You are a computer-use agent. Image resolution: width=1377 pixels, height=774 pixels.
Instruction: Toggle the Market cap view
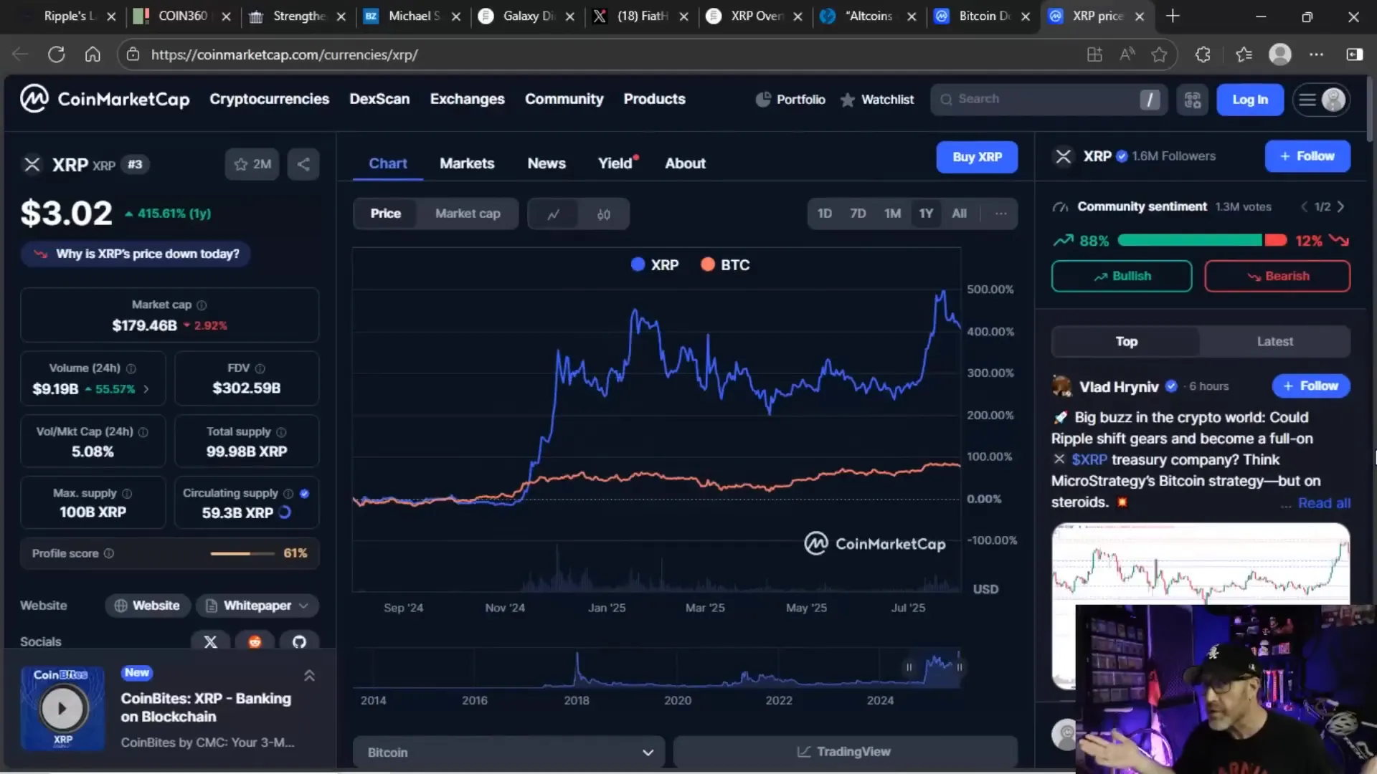click(468, 214)
